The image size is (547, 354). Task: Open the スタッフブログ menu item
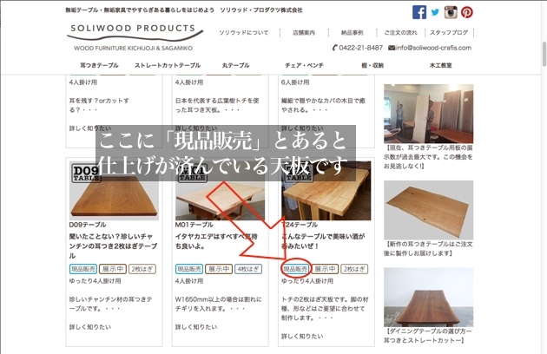click(x=449, y=33)
